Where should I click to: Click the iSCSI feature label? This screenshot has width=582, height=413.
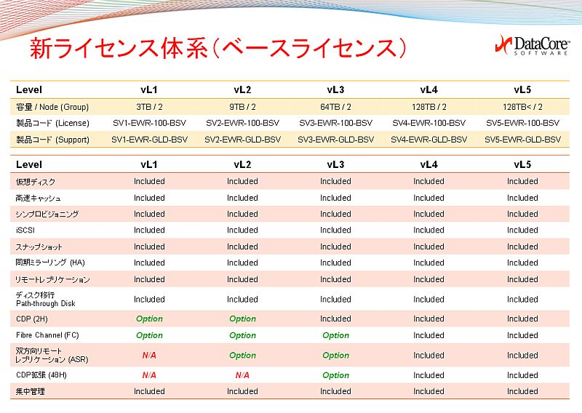pos(25,230)
